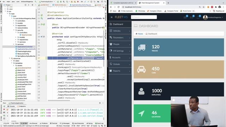Click the master git branch in status bar

pos(94,126)
